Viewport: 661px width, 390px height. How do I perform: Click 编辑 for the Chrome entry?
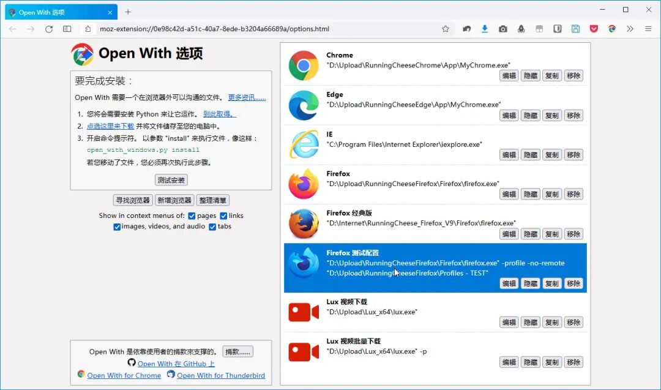click(x=509, y=76)
